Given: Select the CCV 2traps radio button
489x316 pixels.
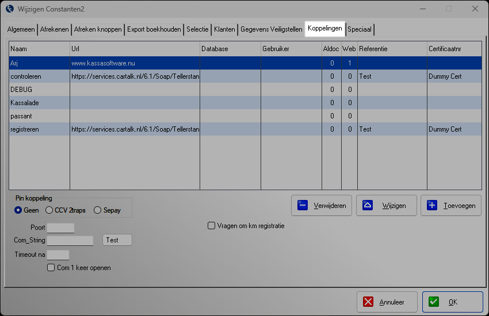Looking at the screenshot, I should click(x=49, y=210).
